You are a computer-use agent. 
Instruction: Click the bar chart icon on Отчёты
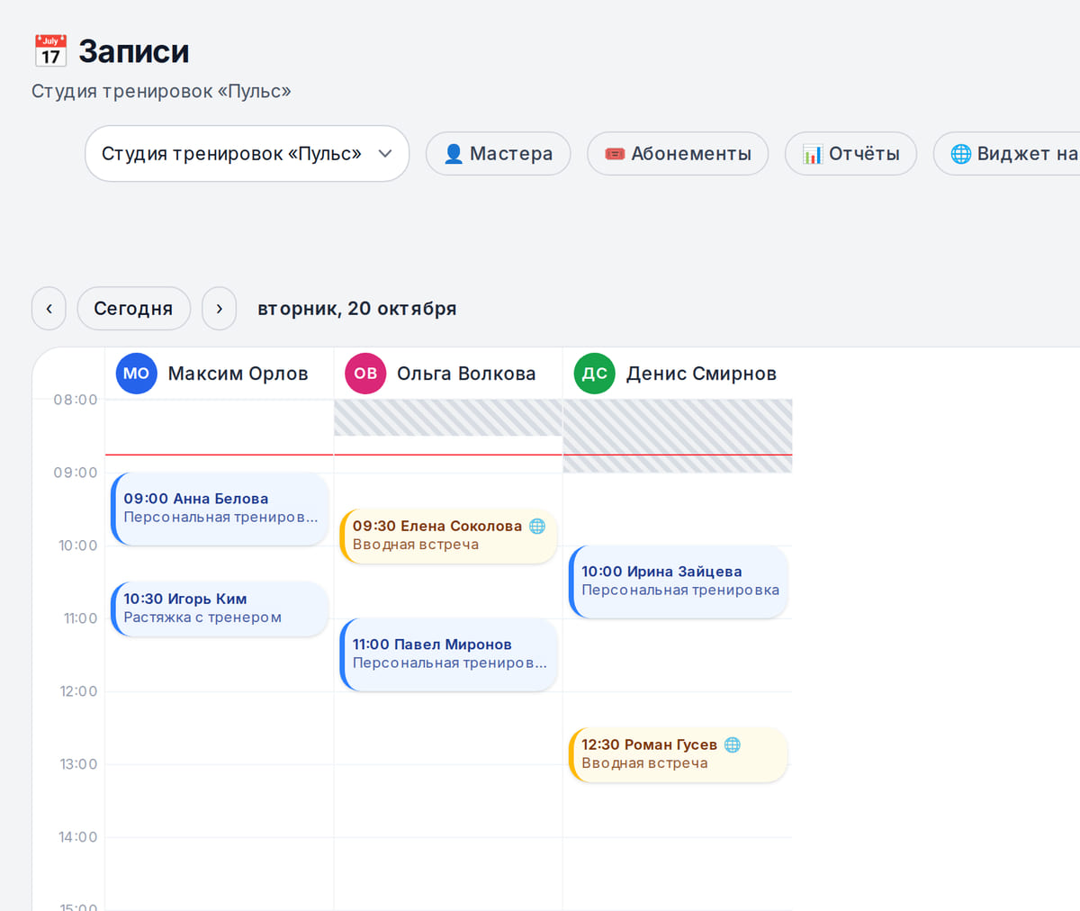pyautogui.click(x=813, y=154)
